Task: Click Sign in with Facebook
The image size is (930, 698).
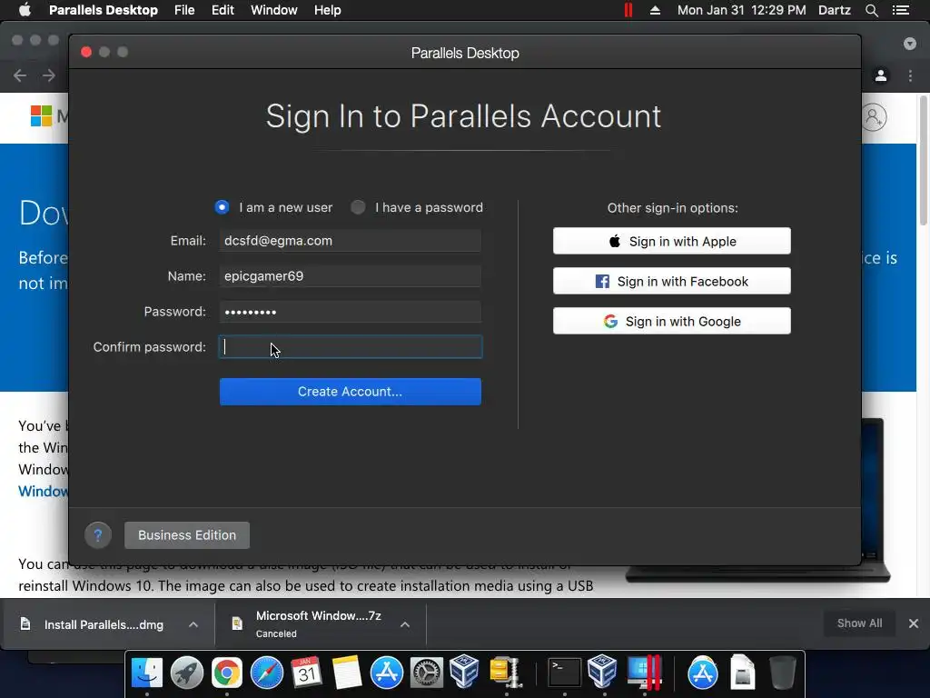Action: (672, 281)
